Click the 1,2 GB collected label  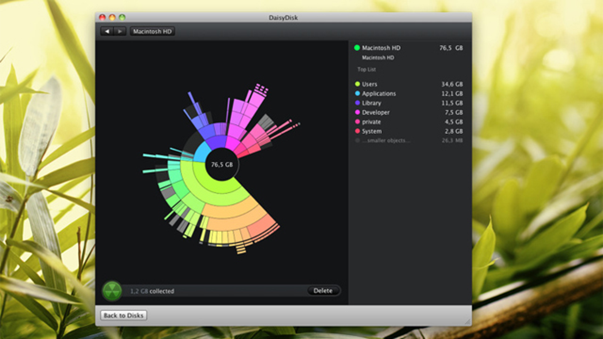click(152, 291)
